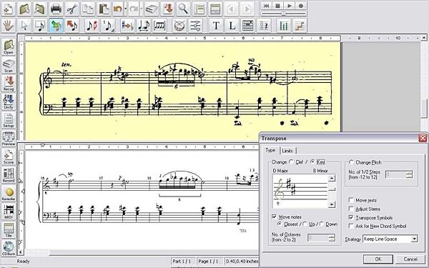Click the beamed notes bracket tool
Image resolution: width=429 pixels, height=268 pixels.
(x=159, y=26)
